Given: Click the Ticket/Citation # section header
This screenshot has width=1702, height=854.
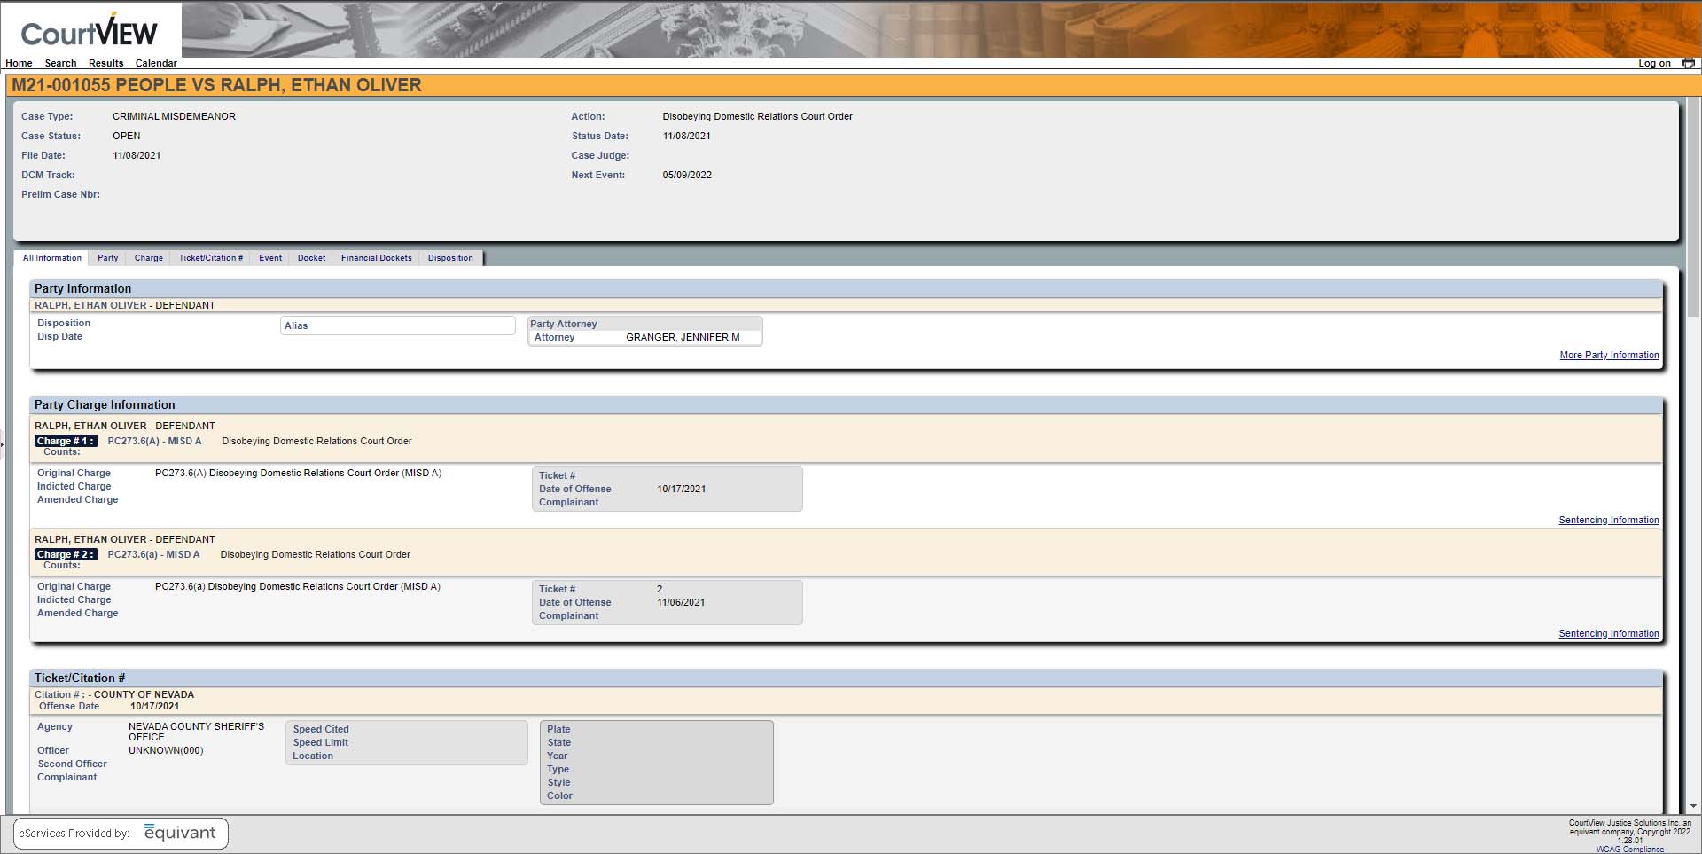Looking at the screenshot, I should [847, 678].
